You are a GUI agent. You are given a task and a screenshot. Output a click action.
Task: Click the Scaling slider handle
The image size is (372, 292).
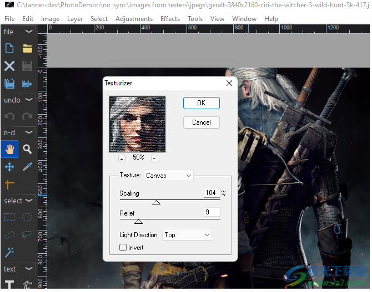[x=156, y=202]
